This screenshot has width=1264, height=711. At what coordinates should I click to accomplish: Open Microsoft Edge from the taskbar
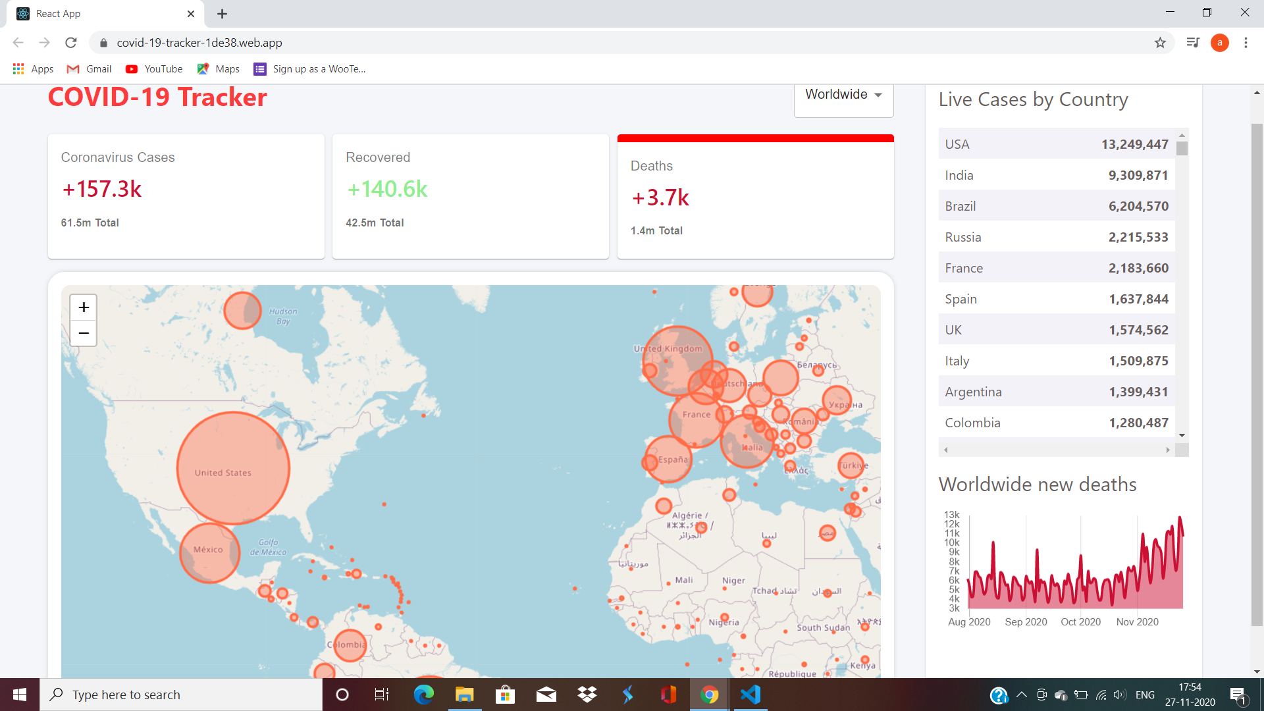[x=423, y=695]
